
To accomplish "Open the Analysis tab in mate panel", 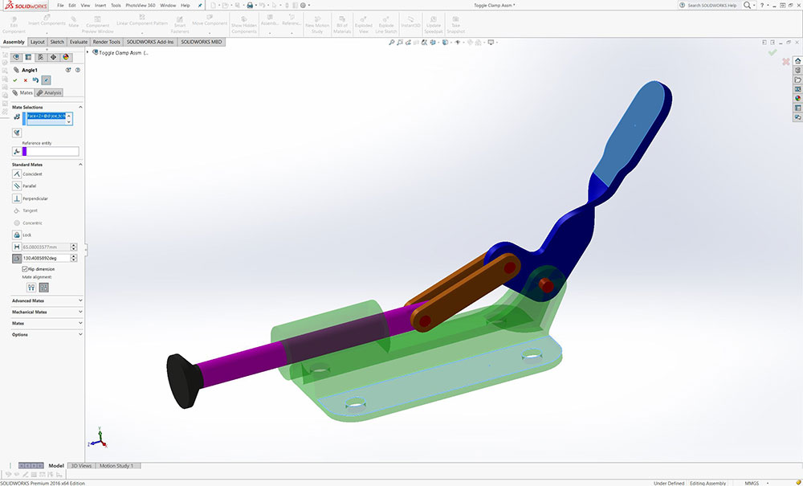I will [49, 92].
